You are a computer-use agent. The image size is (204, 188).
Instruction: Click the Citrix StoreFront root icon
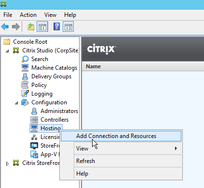tap(16, 163)
